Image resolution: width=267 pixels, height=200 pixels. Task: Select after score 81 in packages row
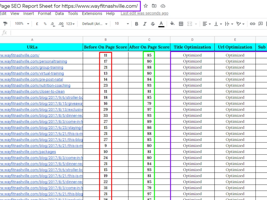(x=149, y=152)
